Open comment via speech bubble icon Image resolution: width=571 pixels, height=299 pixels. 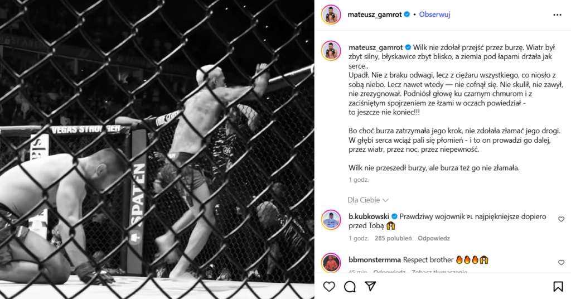[350, 287]
